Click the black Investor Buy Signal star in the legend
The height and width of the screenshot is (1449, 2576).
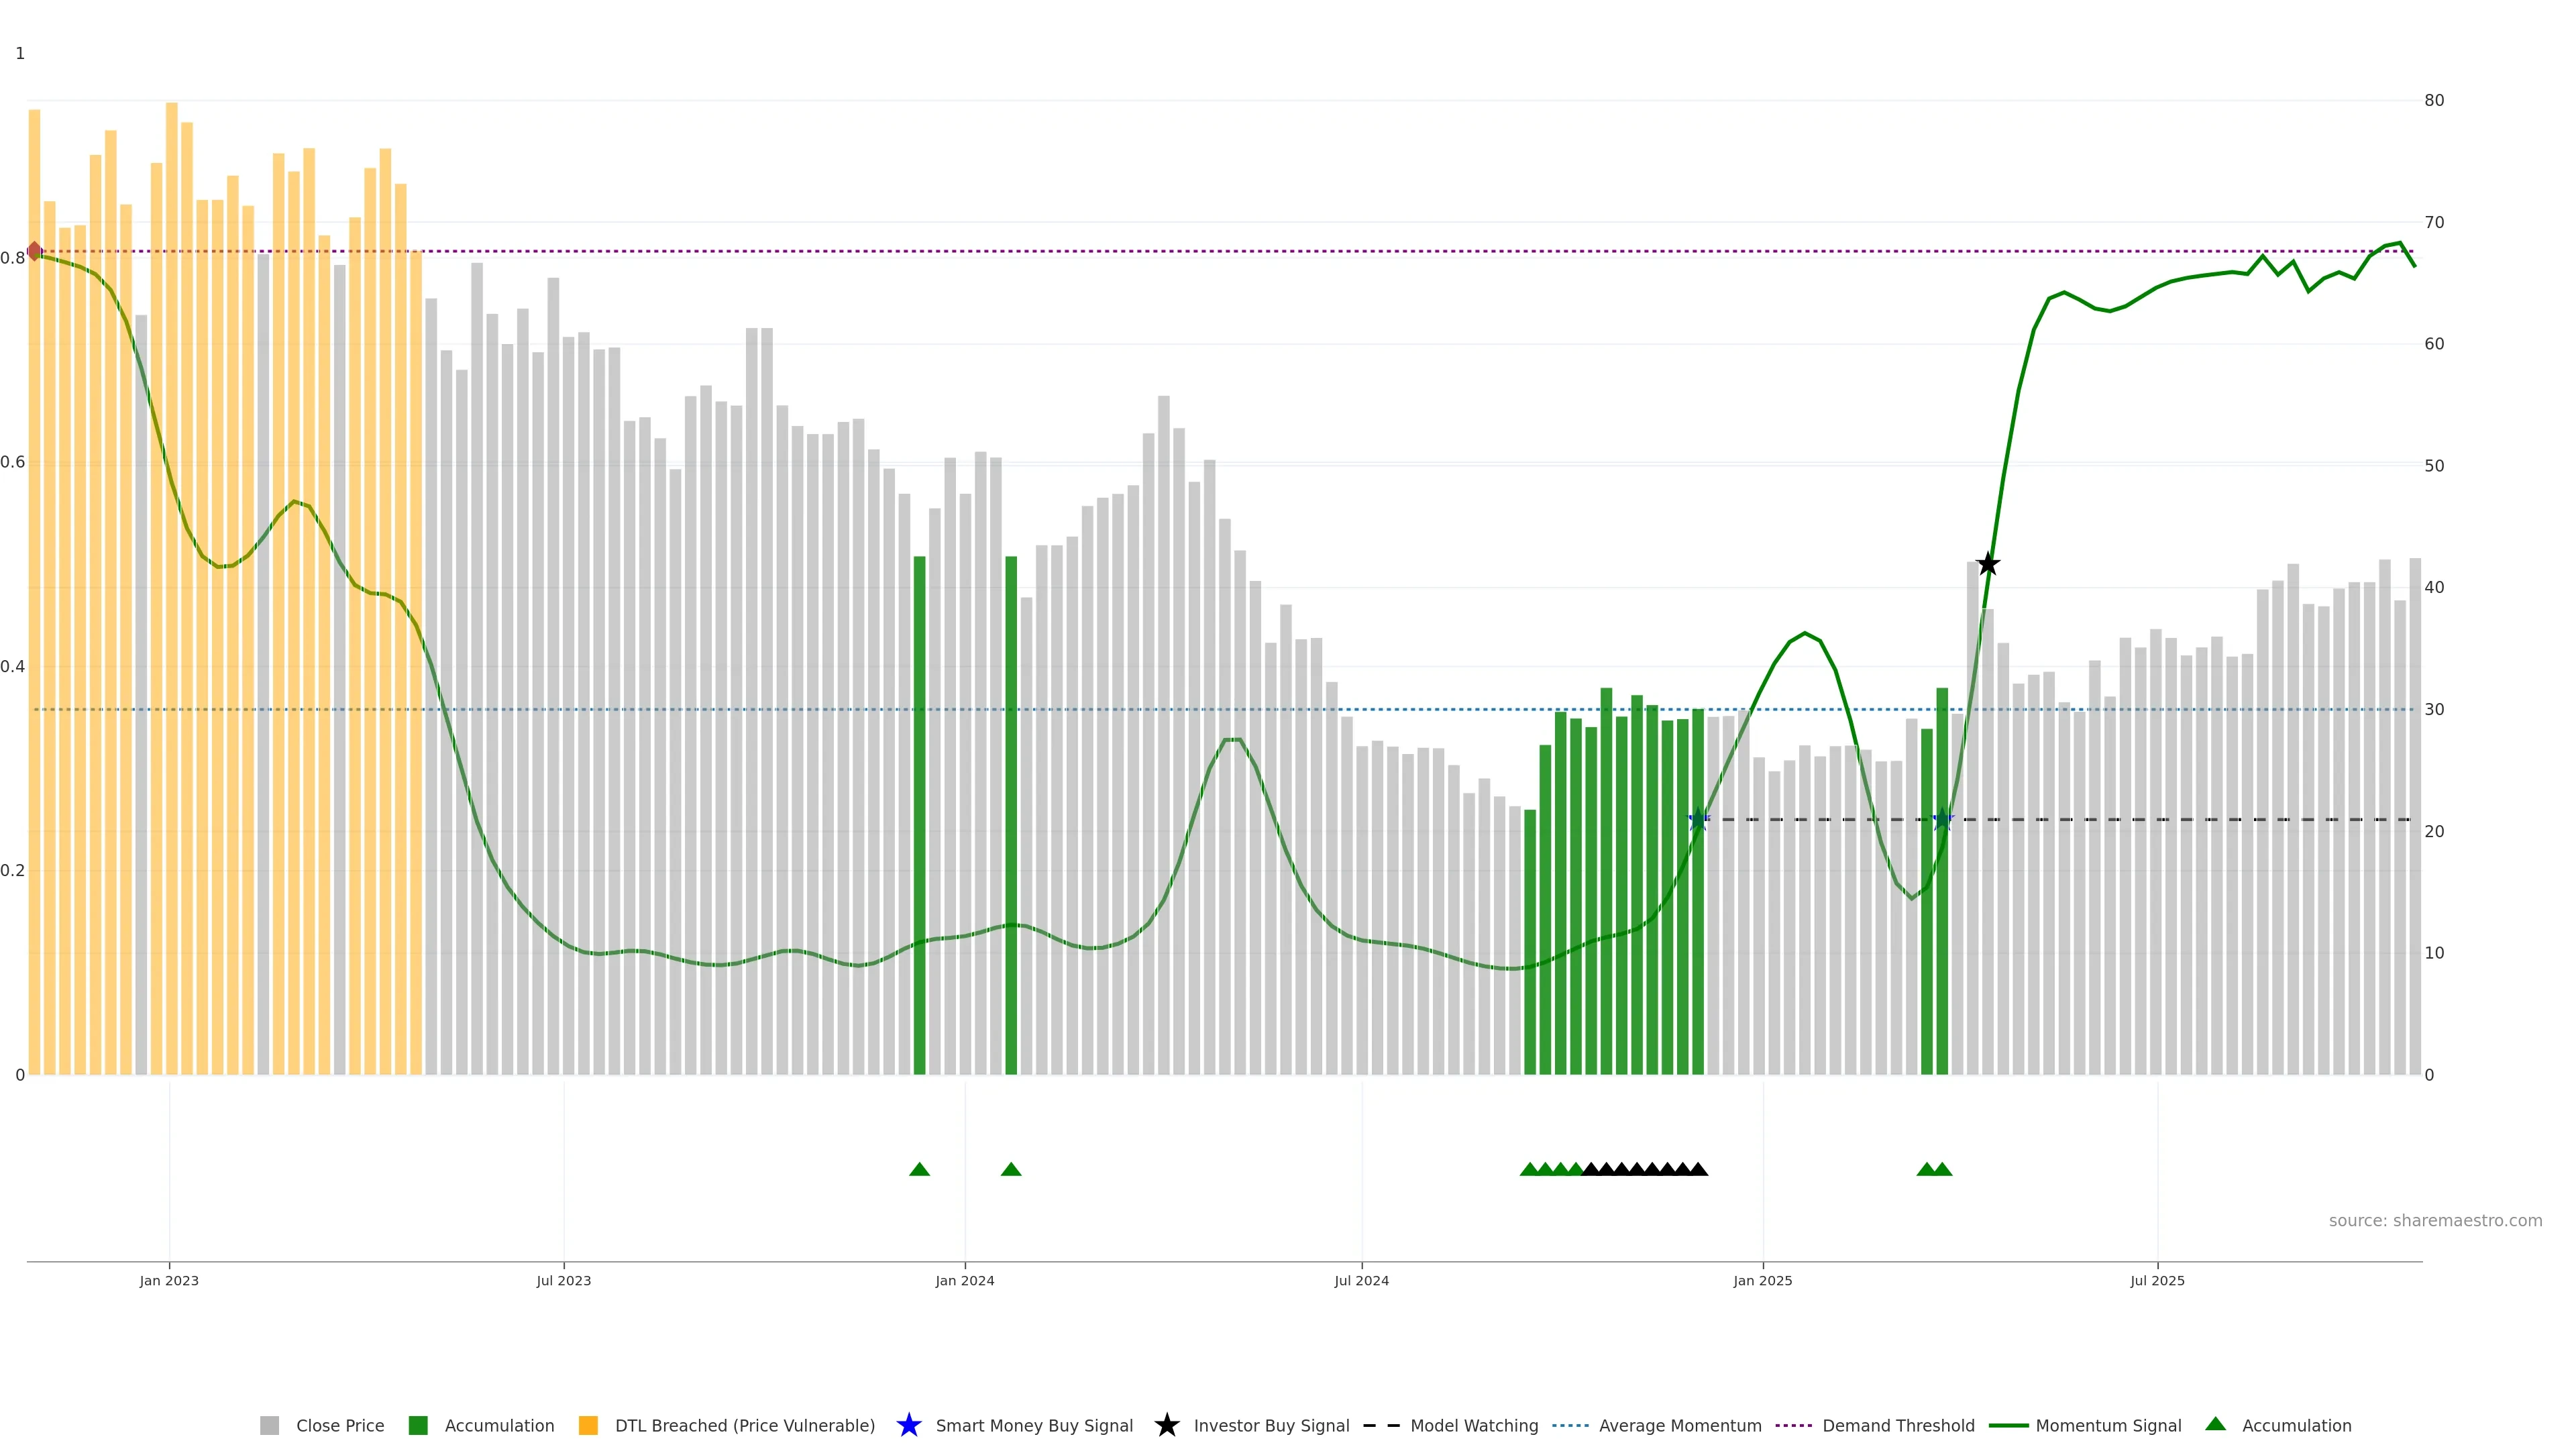1166,1425
